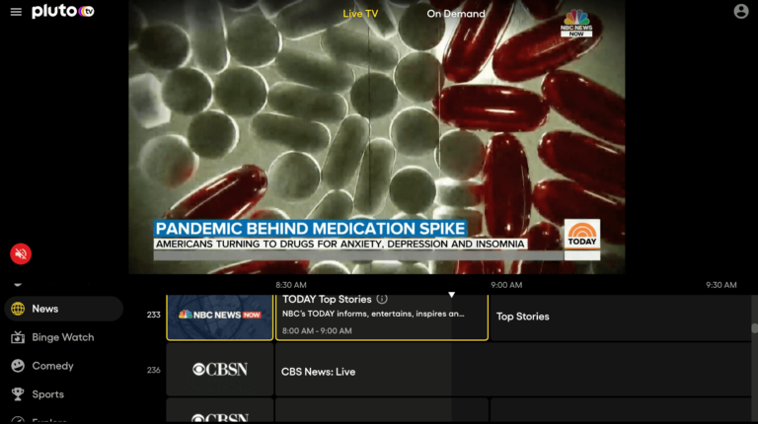
Task: Tune to CBSN channel 236
Action: tap(219, 370)
